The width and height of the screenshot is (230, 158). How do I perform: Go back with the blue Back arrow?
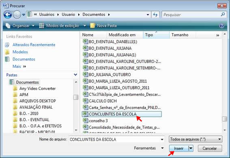click(x=8, y=15)
